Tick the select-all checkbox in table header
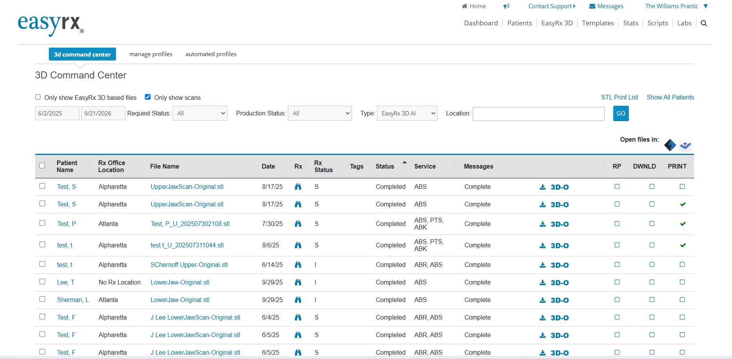This screenshot has width=732, height=359. click(42, 166)
